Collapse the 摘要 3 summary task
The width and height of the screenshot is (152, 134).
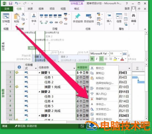[x=39, y=115]
